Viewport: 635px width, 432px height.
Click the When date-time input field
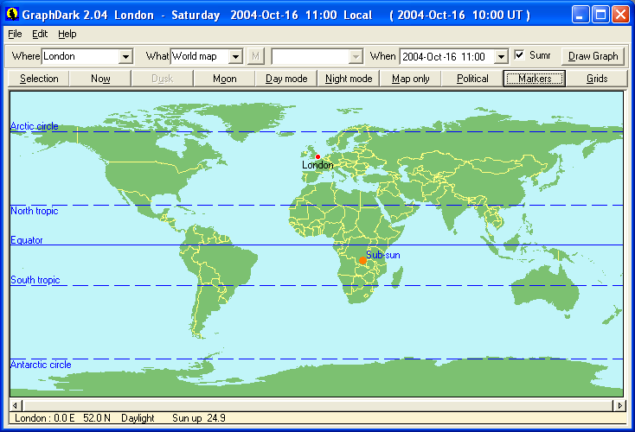[x=446, y=56]
